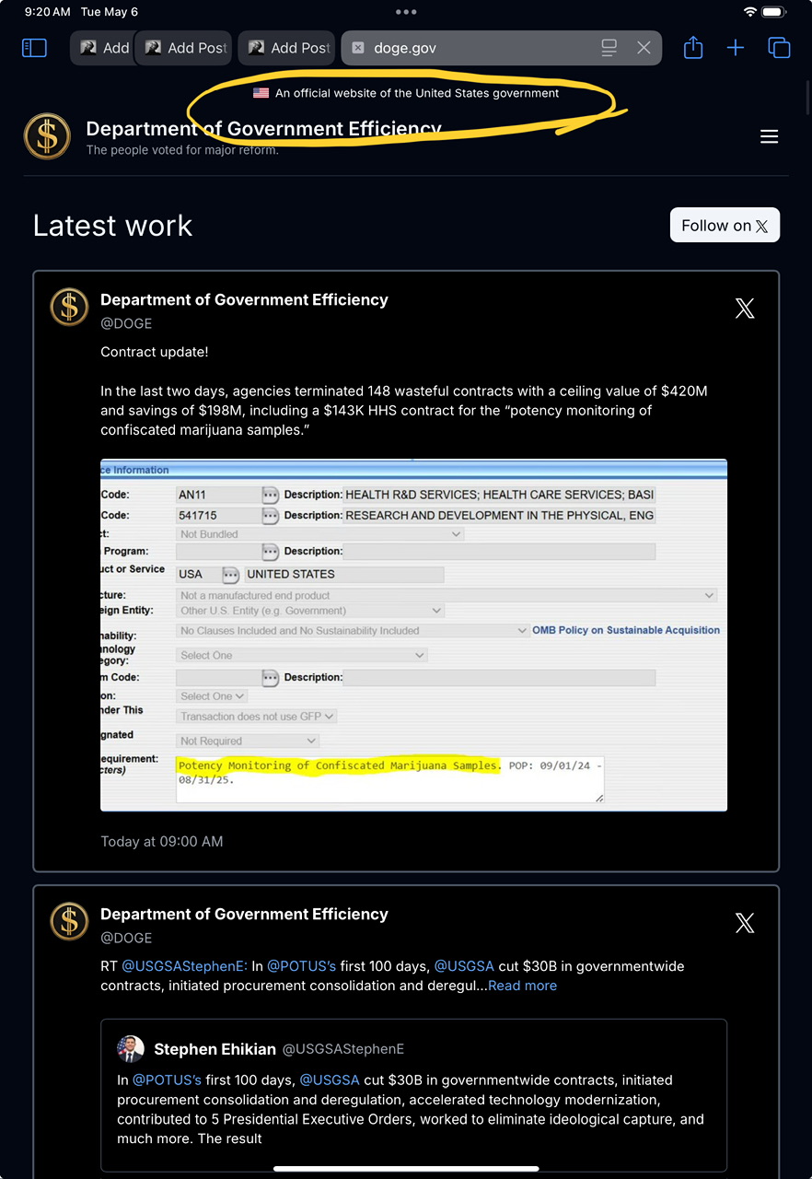Open the hamburger menu on DOGE site
The image size is (812, 1179).
point(770,137)
